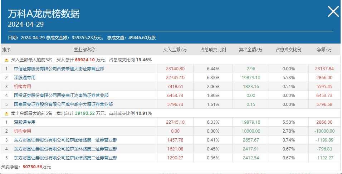The height and width of the screenshot is (174, 342).
Task: Select the sell amount 2417.91
Action: click(251, 149)
